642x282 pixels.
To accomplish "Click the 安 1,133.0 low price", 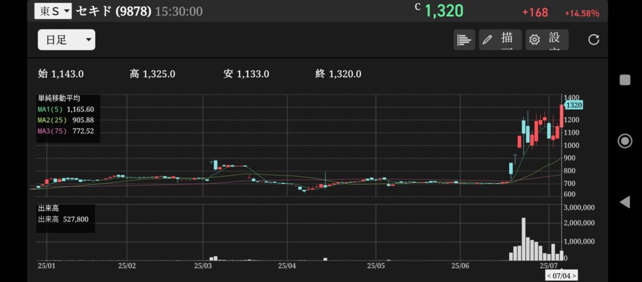I will [x=246, y=74].
